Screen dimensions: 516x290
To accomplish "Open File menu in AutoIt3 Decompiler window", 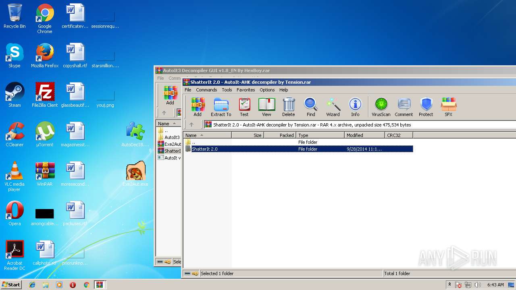I will 160,78.
